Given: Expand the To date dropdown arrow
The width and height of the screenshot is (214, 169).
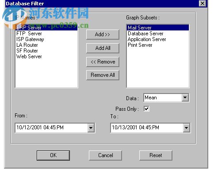Looking at the screenshot, I should coord(186,128).
